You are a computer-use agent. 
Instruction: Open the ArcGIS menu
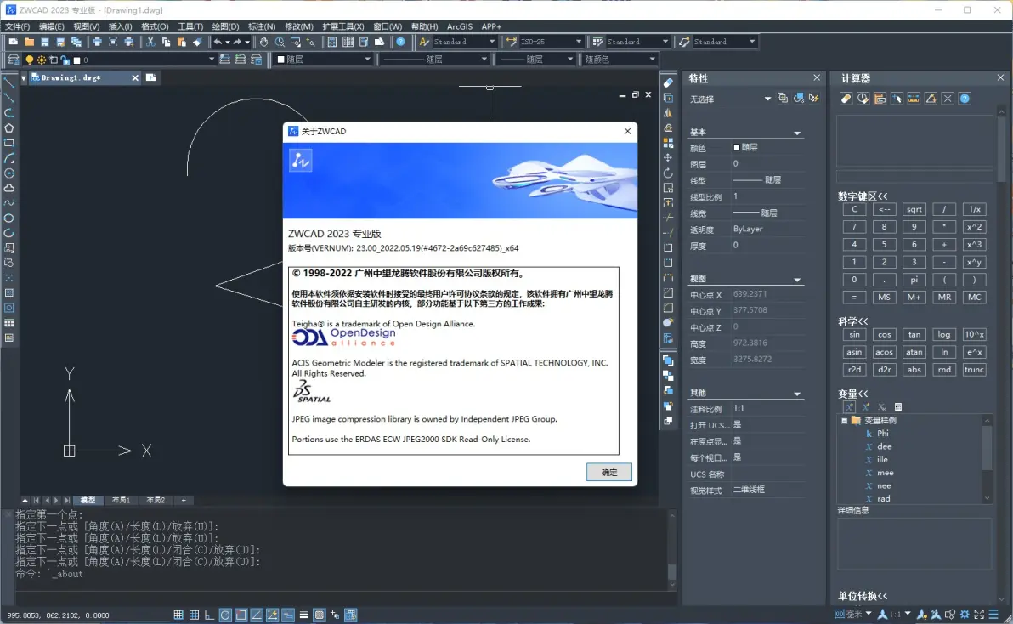click(460, 26)
